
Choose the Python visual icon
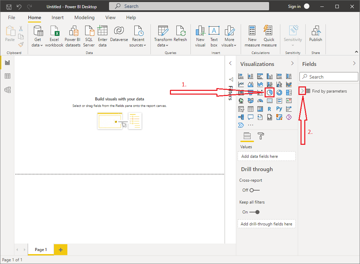coord(279,109)
